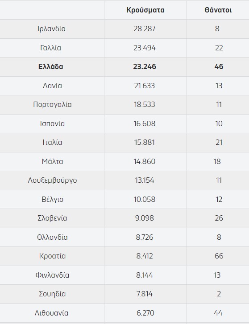Click the Μάλτα row label
Image resolution: width=249 pixels, height=324 pixels.
tap(52, 161)
